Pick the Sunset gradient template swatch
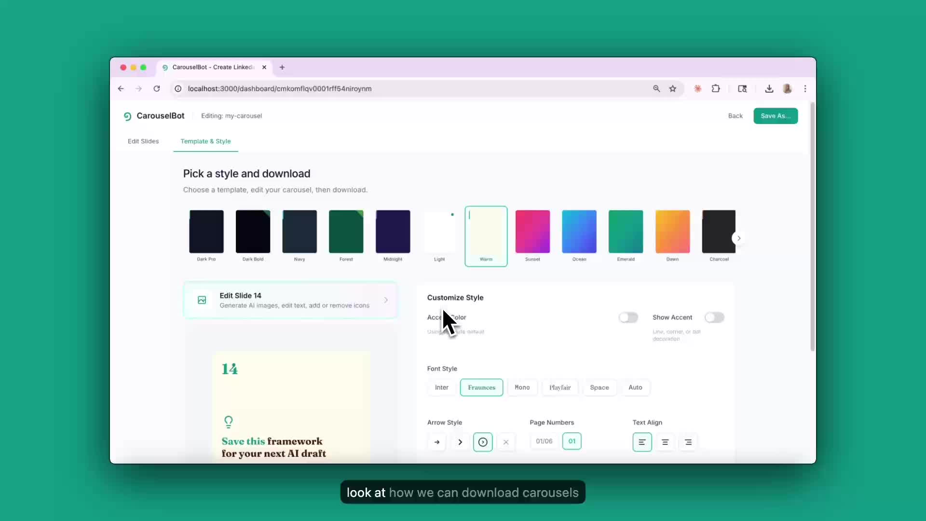 (532, 232)
